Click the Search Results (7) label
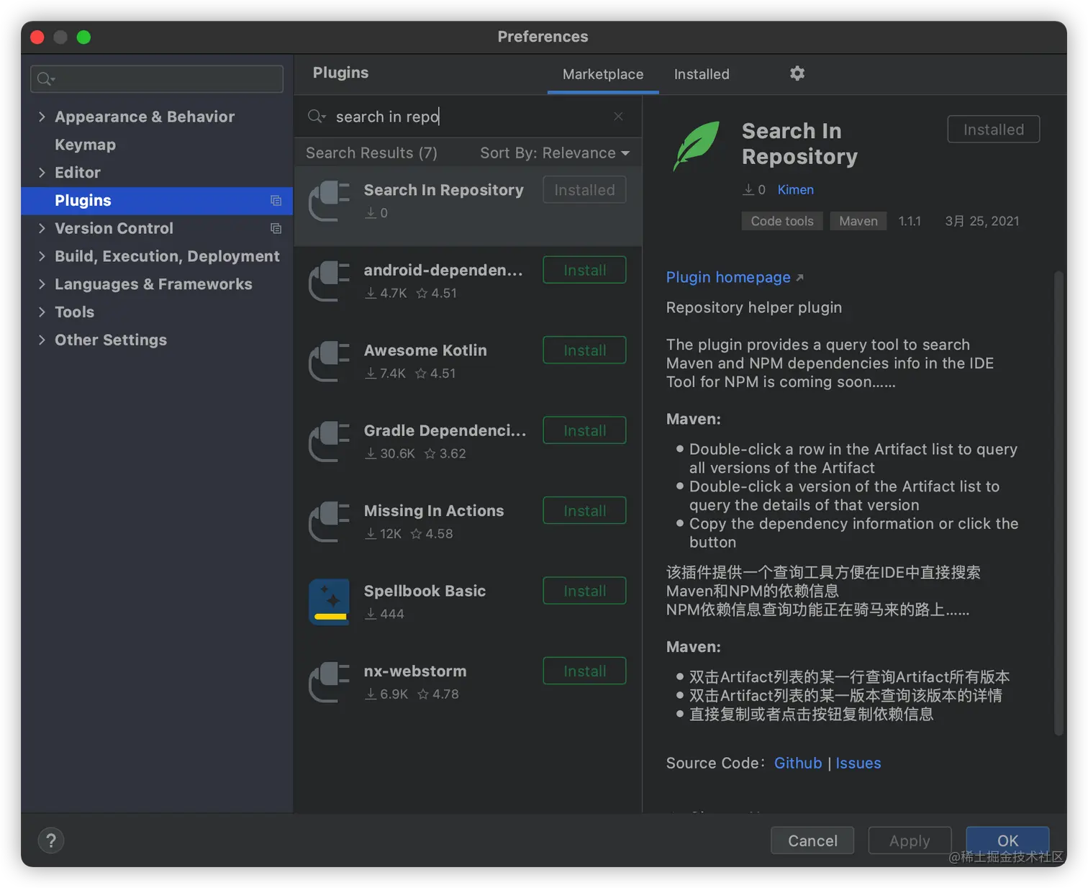Image resolution: width=1088 pixels, height=888 pixels. [x=371, y=153]
